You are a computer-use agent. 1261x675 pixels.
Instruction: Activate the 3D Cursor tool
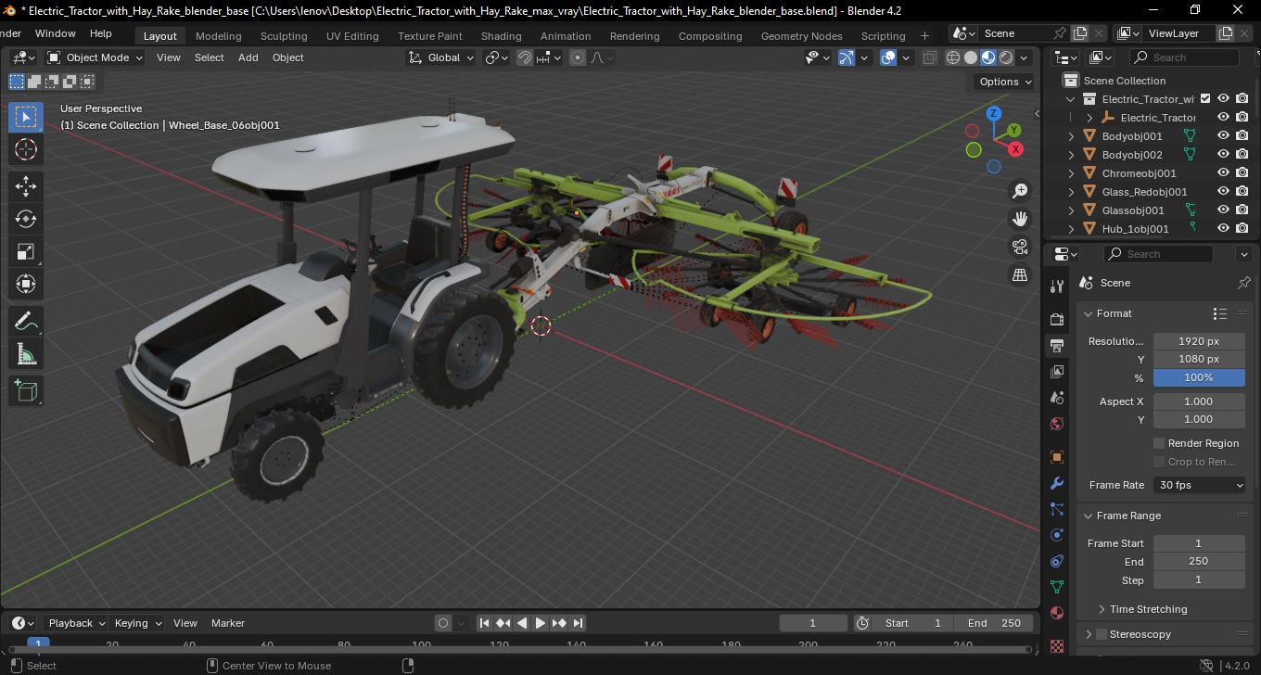26,149
